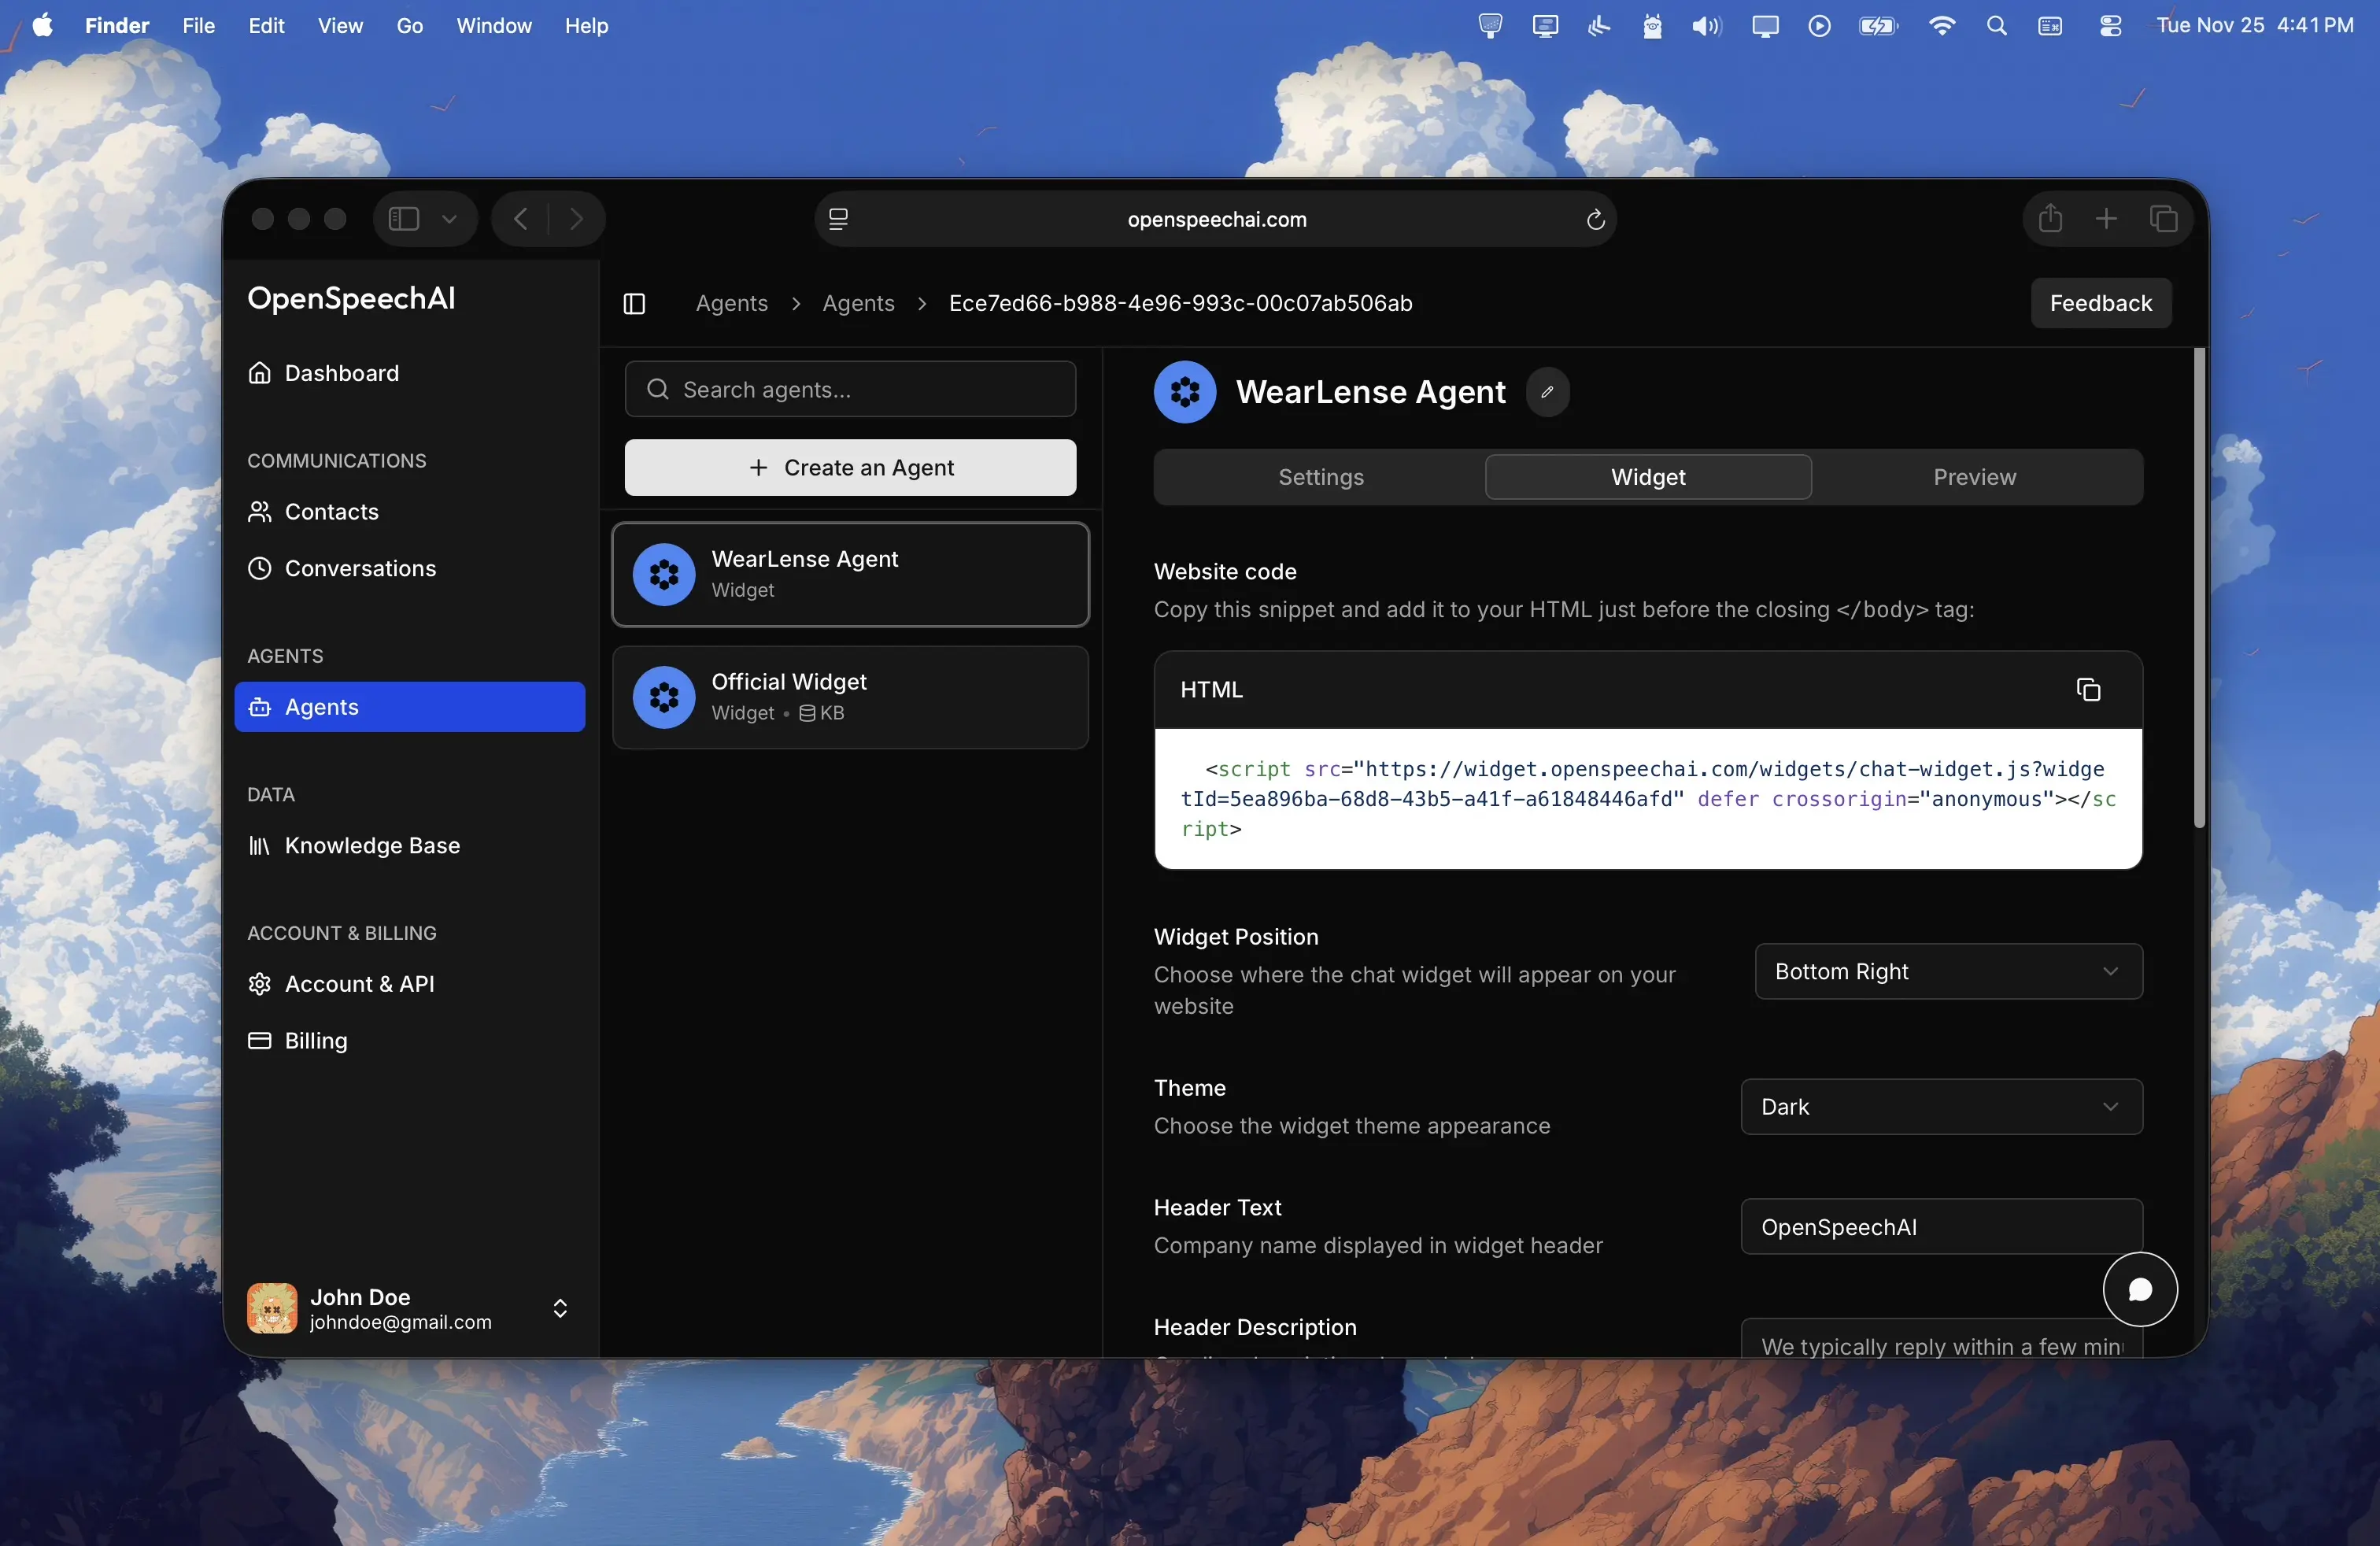Click the page settings icon in address bar
The width and height of the screenshot is (2380, 1546).
tap(838, 219)
